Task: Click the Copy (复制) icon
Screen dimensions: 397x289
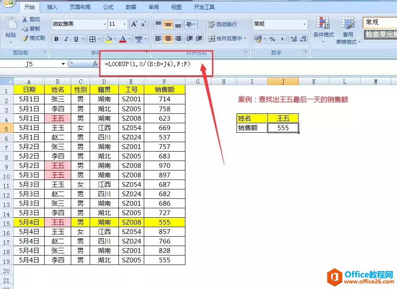Action: [25, 29]
